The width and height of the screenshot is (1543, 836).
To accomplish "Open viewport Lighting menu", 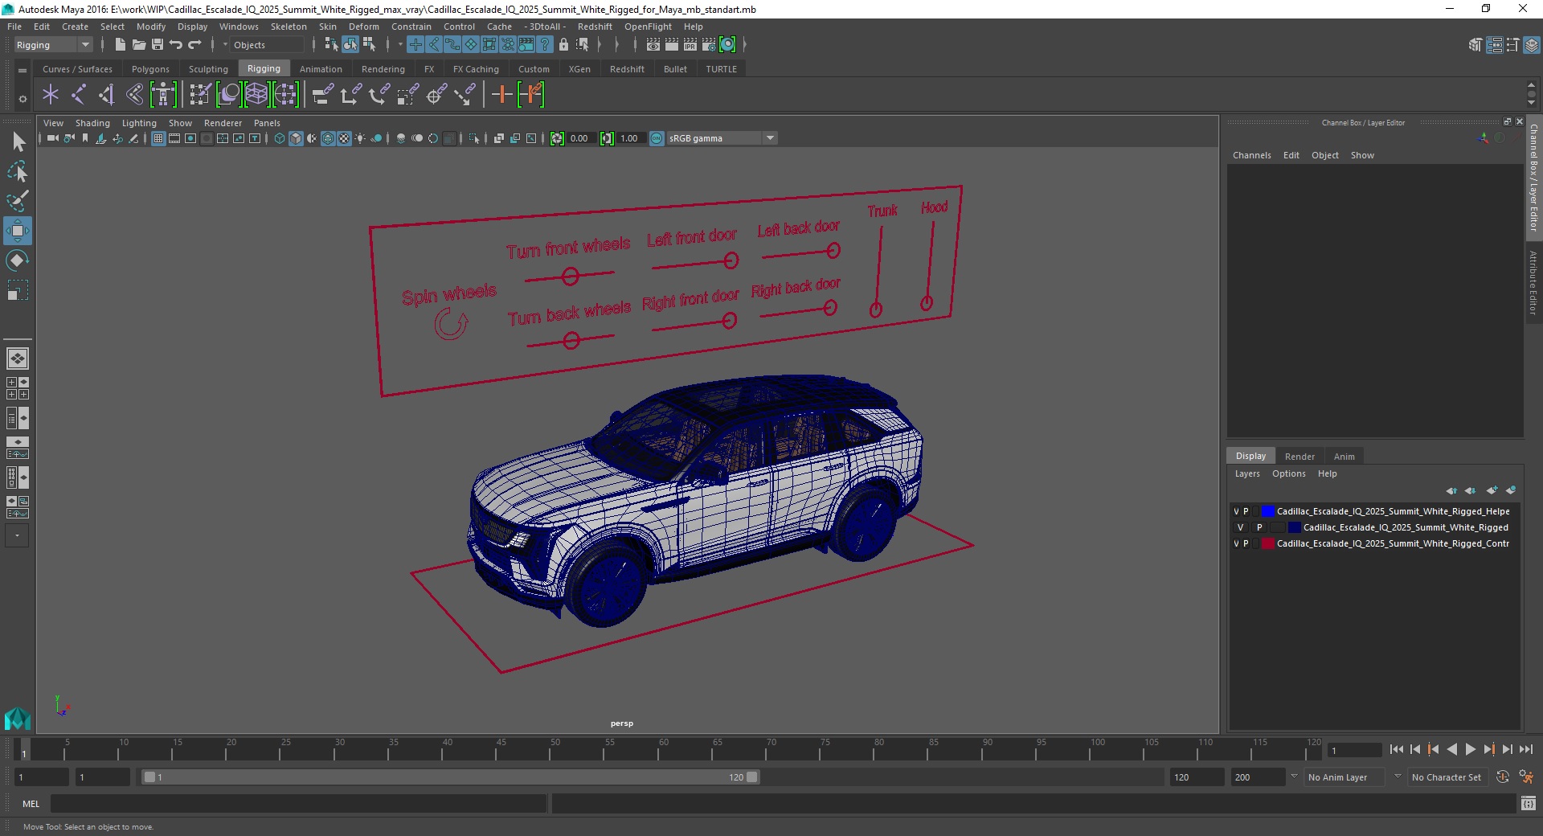I will (139, 123).
